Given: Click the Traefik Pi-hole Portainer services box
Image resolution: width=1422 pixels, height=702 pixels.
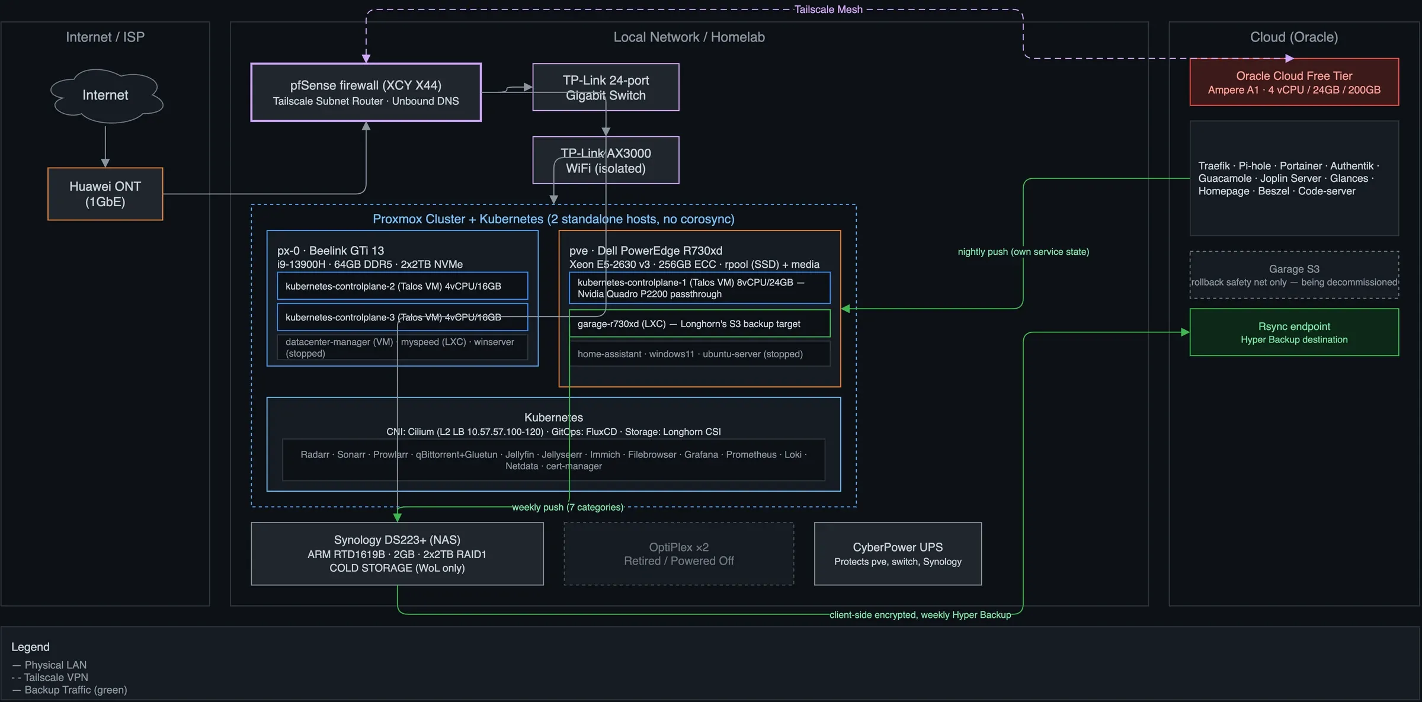Looking at the screenshot, I should point(1294,178).
